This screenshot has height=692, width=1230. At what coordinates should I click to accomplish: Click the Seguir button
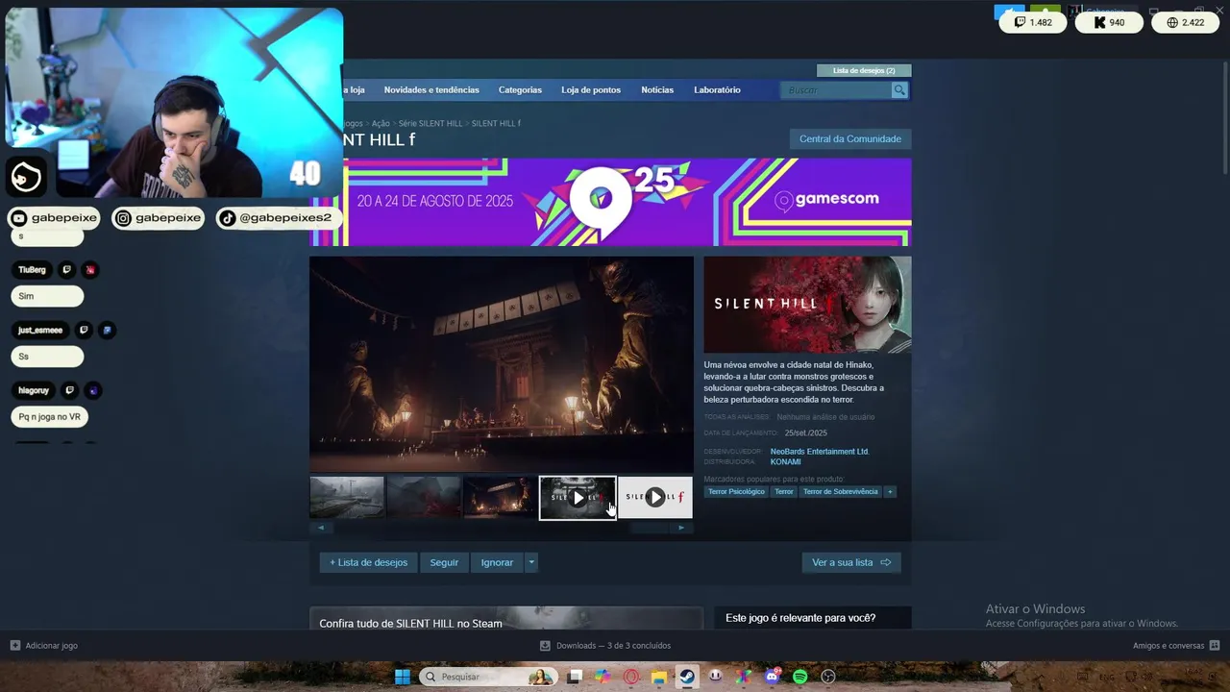point(444,562)
